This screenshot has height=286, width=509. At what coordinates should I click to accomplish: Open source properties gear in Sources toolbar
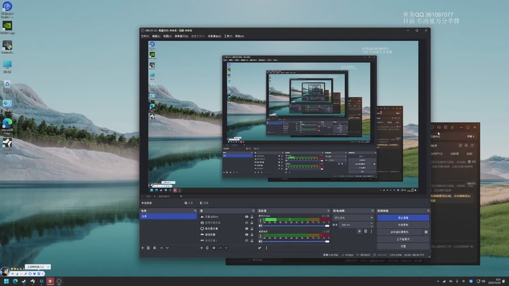(214, 248)
